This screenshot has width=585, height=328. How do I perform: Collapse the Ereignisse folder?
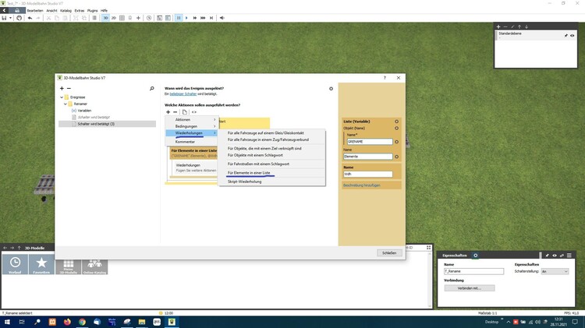click(62, 97)
